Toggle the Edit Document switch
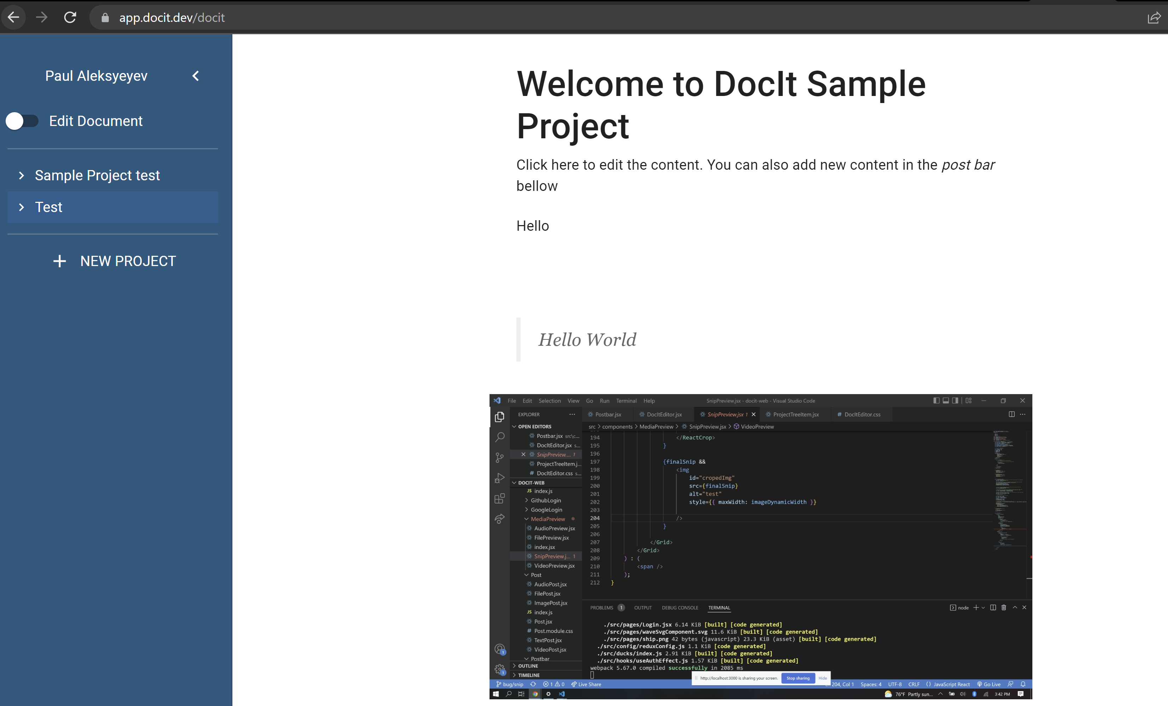 pyautogui.click(x=22, y=121)
